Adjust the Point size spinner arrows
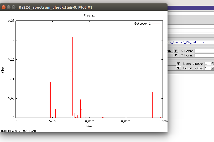 [x=212, y=68]
